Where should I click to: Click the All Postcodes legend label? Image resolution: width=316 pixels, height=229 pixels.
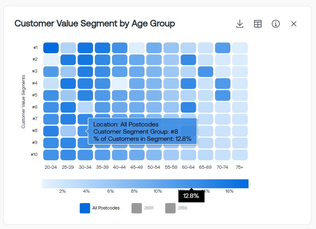[x=106, y=208]
